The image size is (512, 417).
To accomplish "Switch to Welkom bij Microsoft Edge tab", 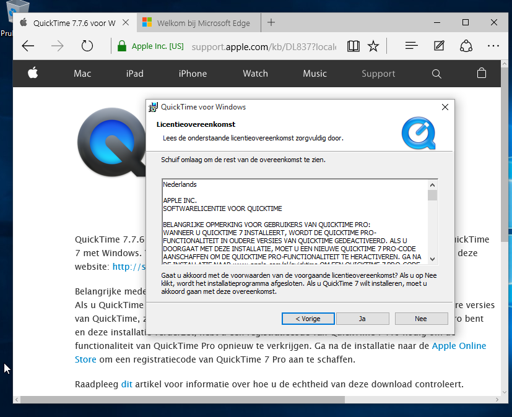I will (x=199, y=23).
